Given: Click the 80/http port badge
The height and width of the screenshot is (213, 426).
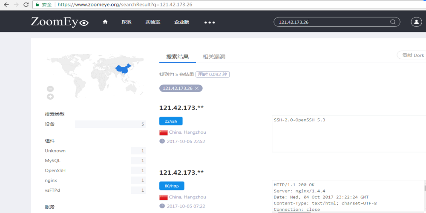Looking at the screenshot, I should [172, 186].
